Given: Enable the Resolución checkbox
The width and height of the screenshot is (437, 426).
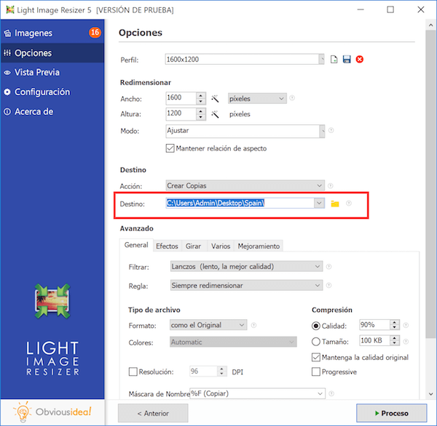Looking at the screenshot, I should click(133, 371).
